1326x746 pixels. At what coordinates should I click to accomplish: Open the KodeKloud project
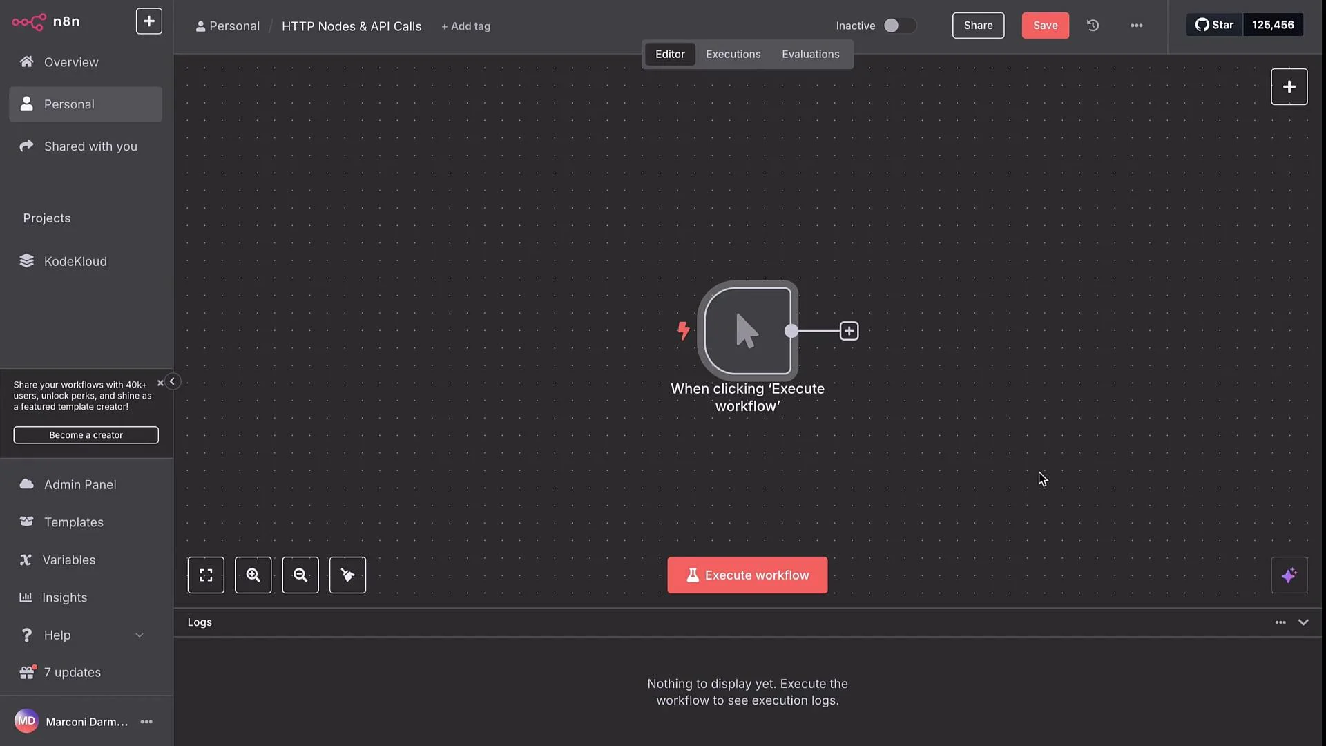click(x=86, y=261)
